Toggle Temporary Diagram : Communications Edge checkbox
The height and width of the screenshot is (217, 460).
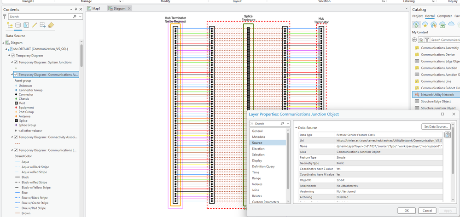[x=16, y=150]
